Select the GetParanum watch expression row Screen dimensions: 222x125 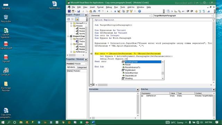[177, 96]
